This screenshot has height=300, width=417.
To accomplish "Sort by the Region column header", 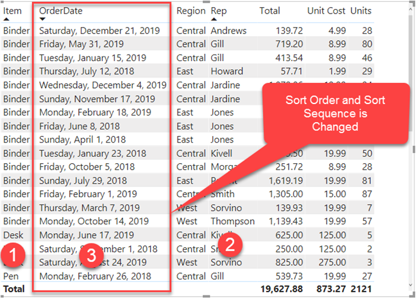I will 191,11.
